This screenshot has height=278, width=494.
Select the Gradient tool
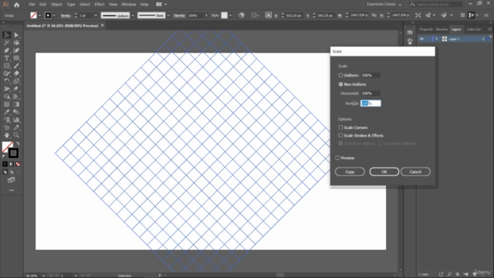[16, 104]
